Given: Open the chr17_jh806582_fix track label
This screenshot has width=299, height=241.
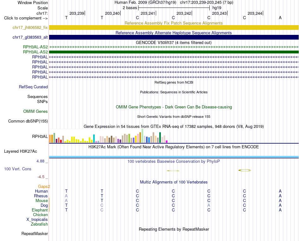Looking at the screenshot, I should click(x=30, y=27).
